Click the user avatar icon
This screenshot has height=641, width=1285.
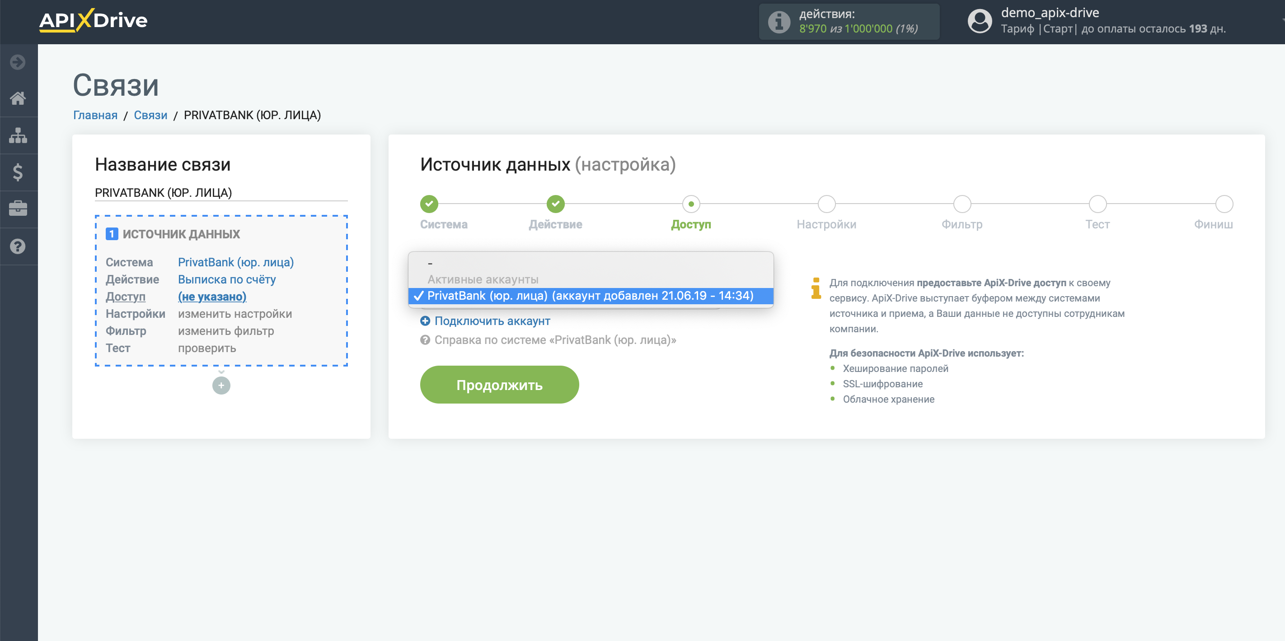(x=980, y=21)
